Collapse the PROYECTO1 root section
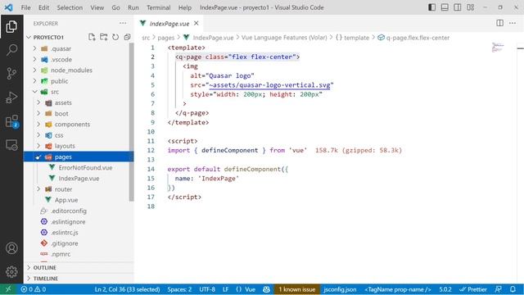This screenshot has height=295, width=524. (48, 37)
